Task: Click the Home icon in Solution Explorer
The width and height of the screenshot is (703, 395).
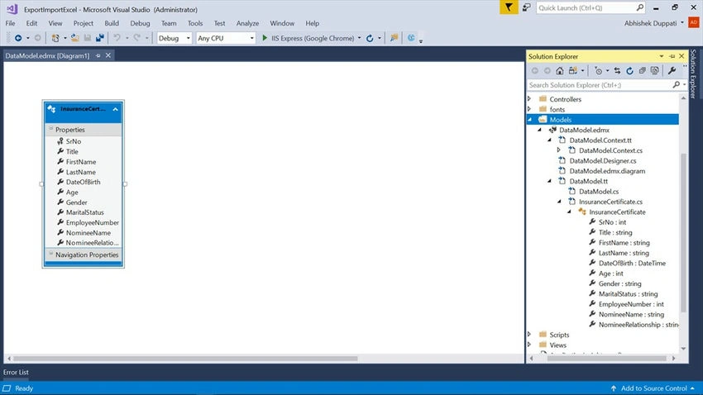Action: coord(560,71)
